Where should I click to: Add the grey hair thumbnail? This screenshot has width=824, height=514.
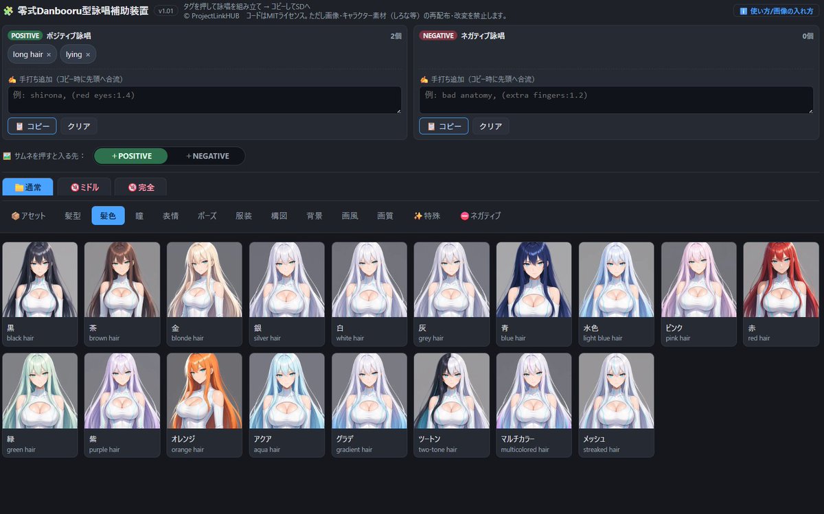tap(452, 294)
